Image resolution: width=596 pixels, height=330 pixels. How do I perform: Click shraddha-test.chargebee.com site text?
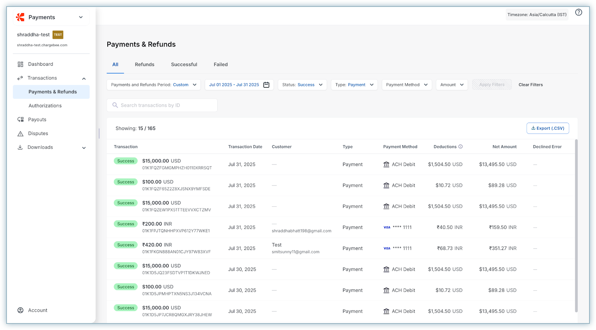(42, 45)
